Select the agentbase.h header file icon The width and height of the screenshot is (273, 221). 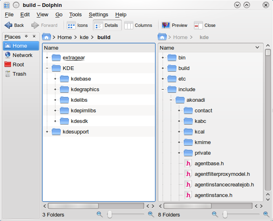[x=188, y=164]
